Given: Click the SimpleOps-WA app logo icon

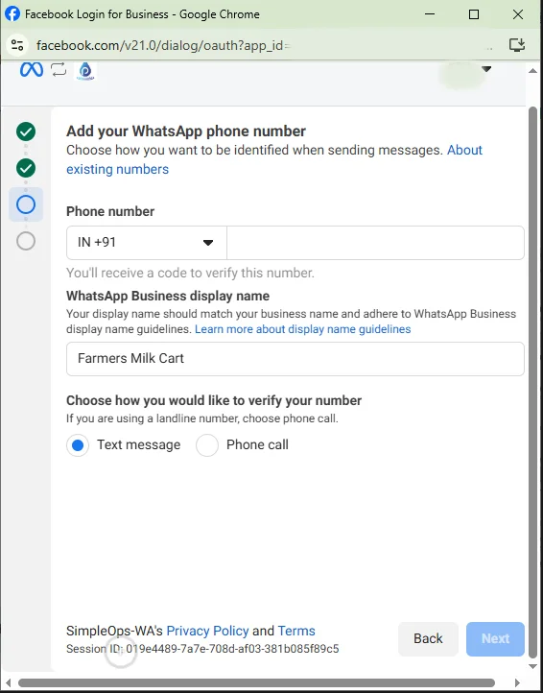Looking at the screenshot, I should tap(85, 70).
